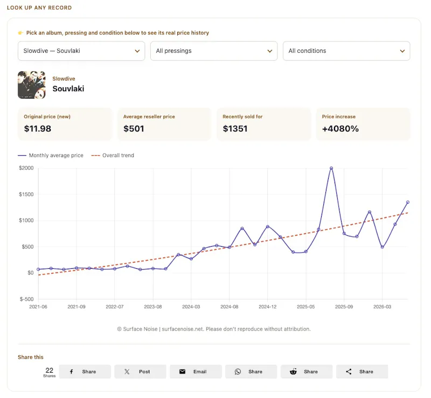Viewport: 431px width, 398px height.
Task: Click the Original price $11.98 card
Action: (65, 124)
